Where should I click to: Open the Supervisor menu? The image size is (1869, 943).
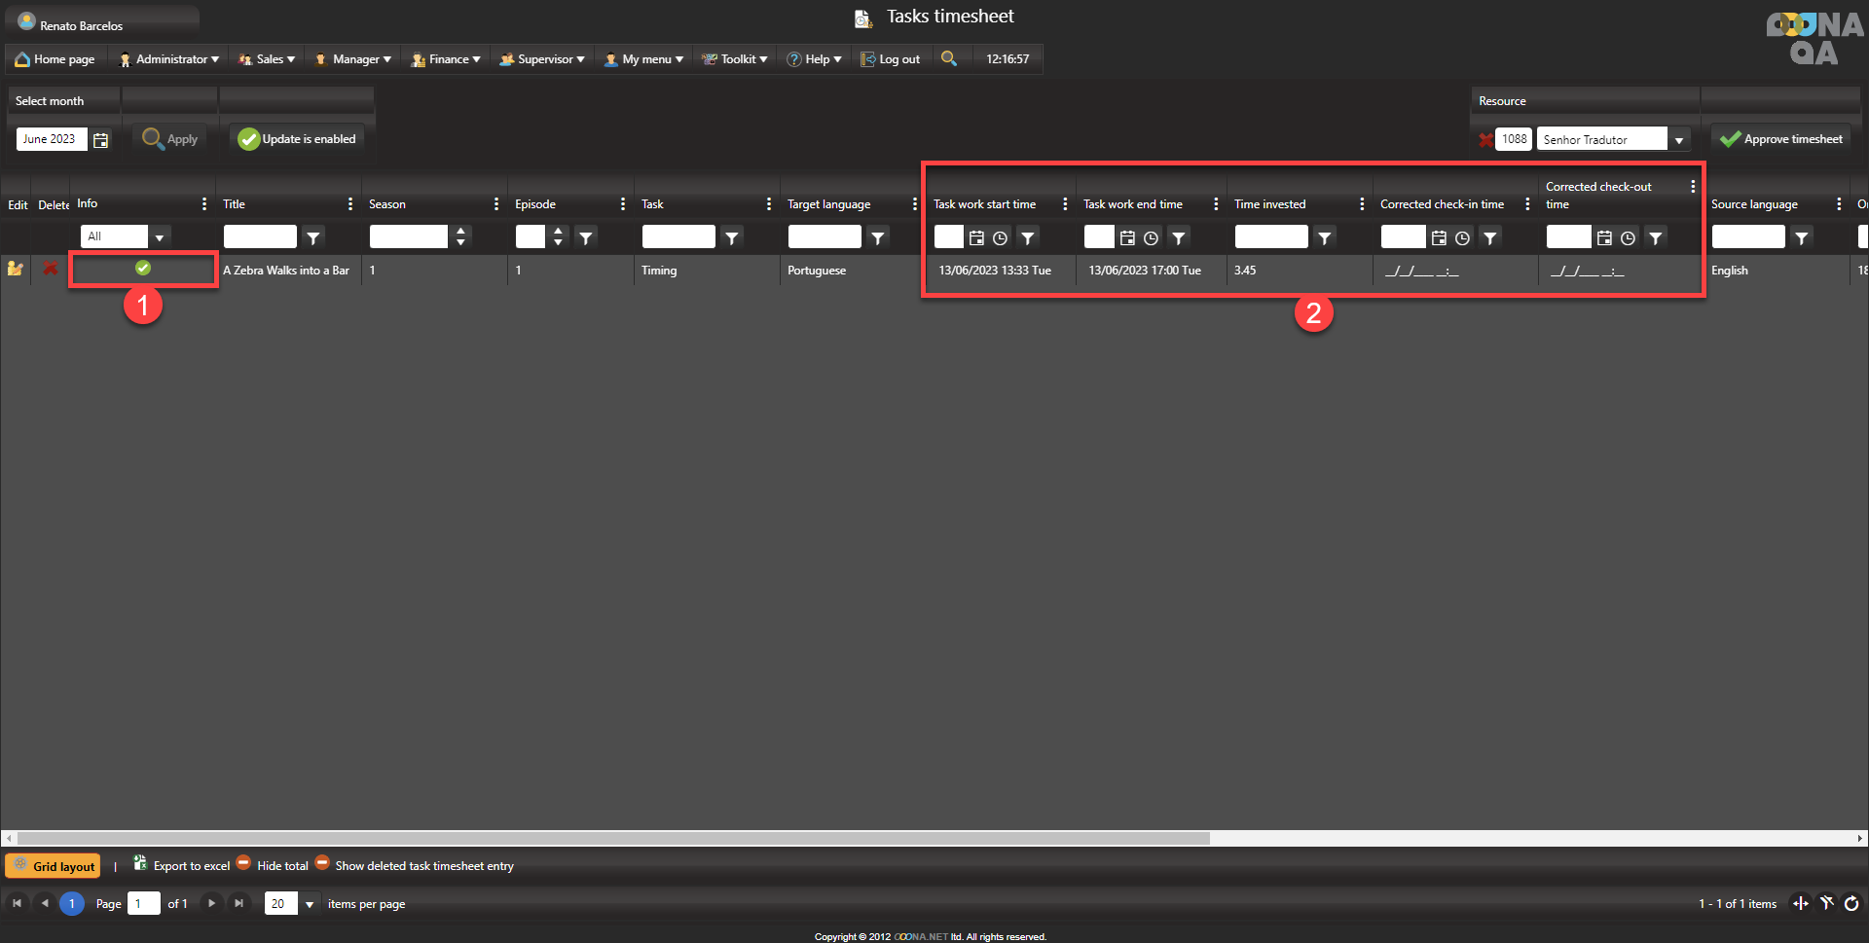542,59
